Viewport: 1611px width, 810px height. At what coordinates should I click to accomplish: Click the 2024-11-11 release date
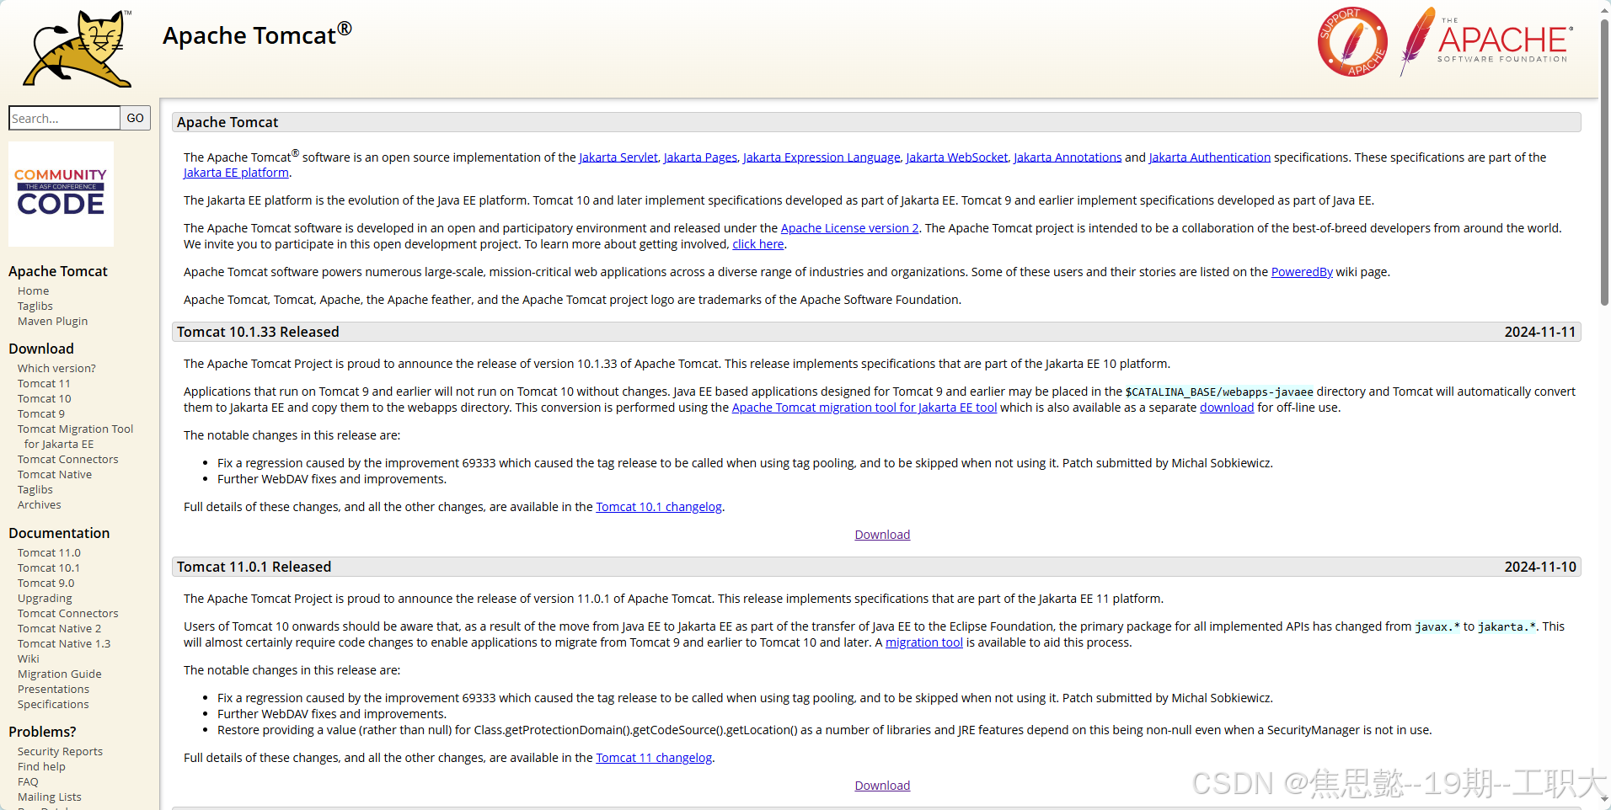pos(1540,332)
